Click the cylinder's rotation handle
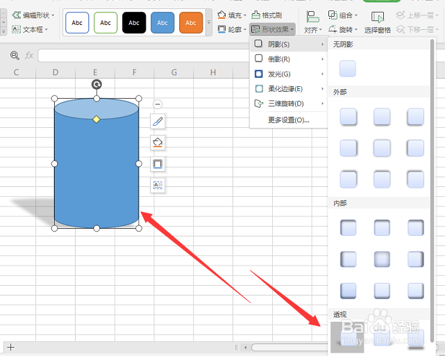Viewport: 445px width, 356px height. pos(96,84)
